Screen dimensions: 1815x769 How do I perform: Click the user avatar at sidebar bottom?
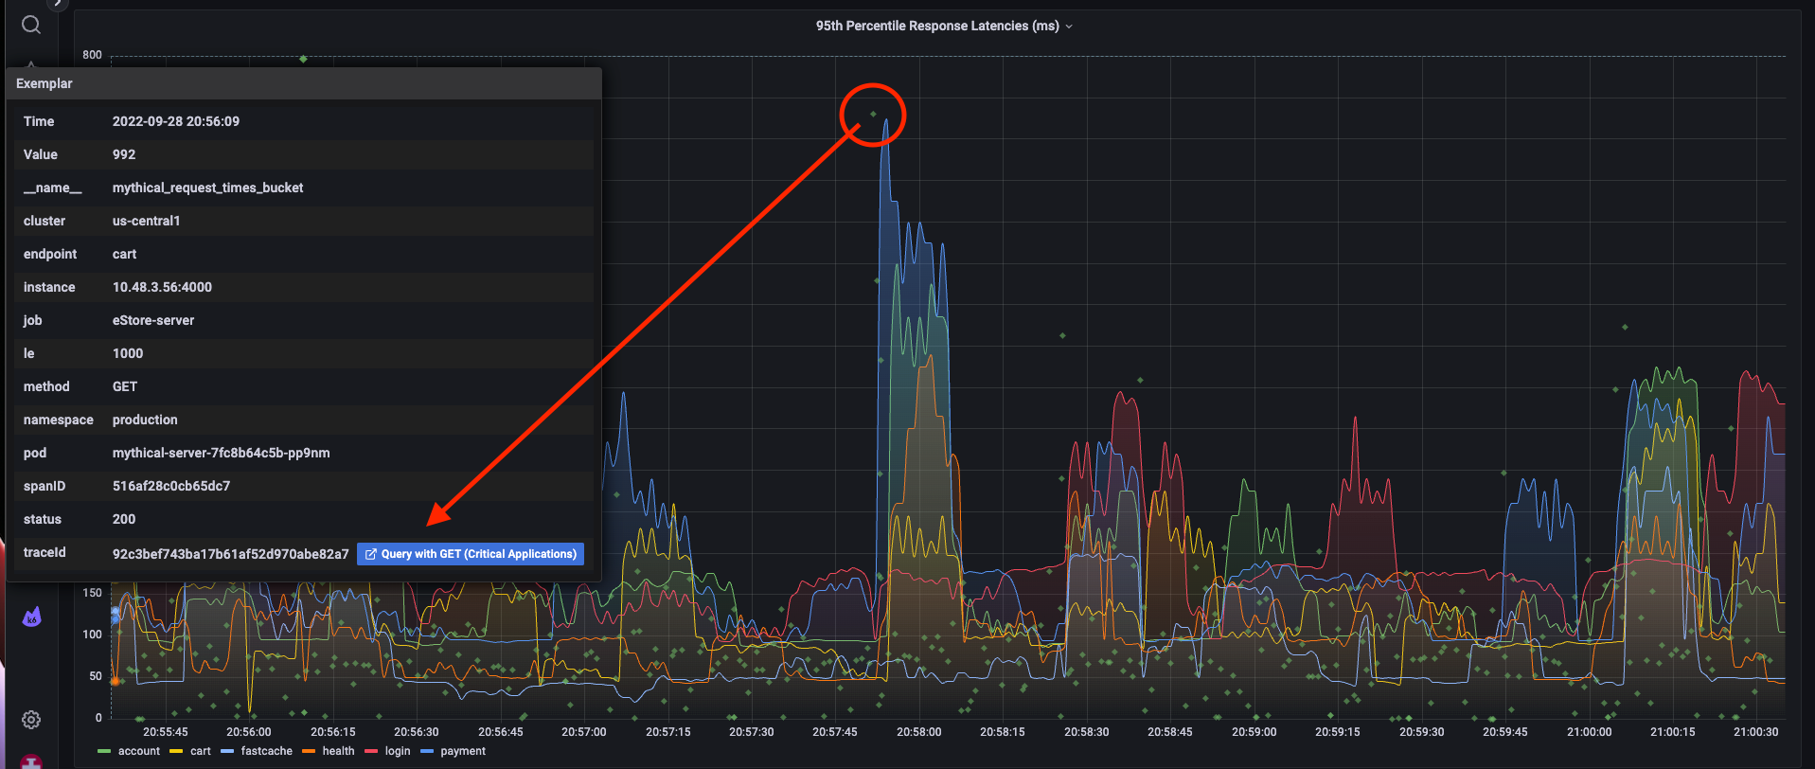31,761
